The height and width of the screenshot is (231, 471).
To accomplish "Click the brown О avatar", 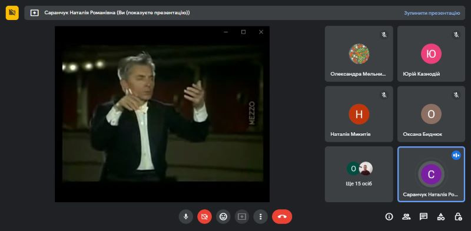I will tap(431, 114).
